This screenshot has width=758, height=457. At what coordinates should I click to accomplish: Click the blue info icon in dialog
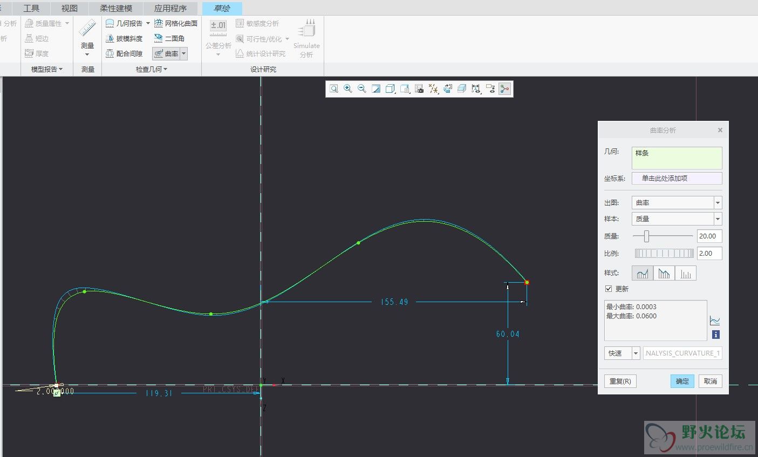click(x=716, y=335)
